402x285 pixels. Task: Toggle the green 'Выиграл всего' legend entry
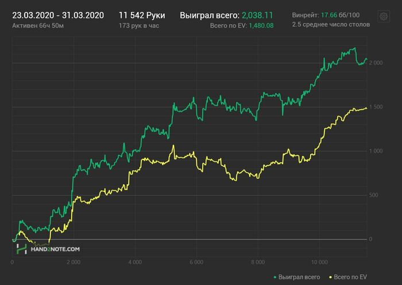click(297, 277)
